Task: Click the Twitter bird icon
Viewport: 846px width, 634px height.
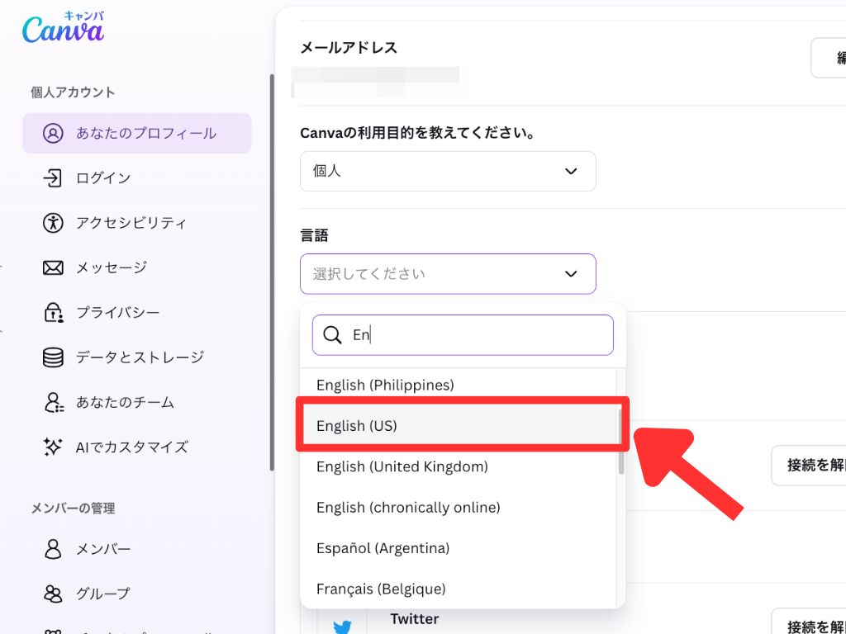Action: click(x=342, y=627)
